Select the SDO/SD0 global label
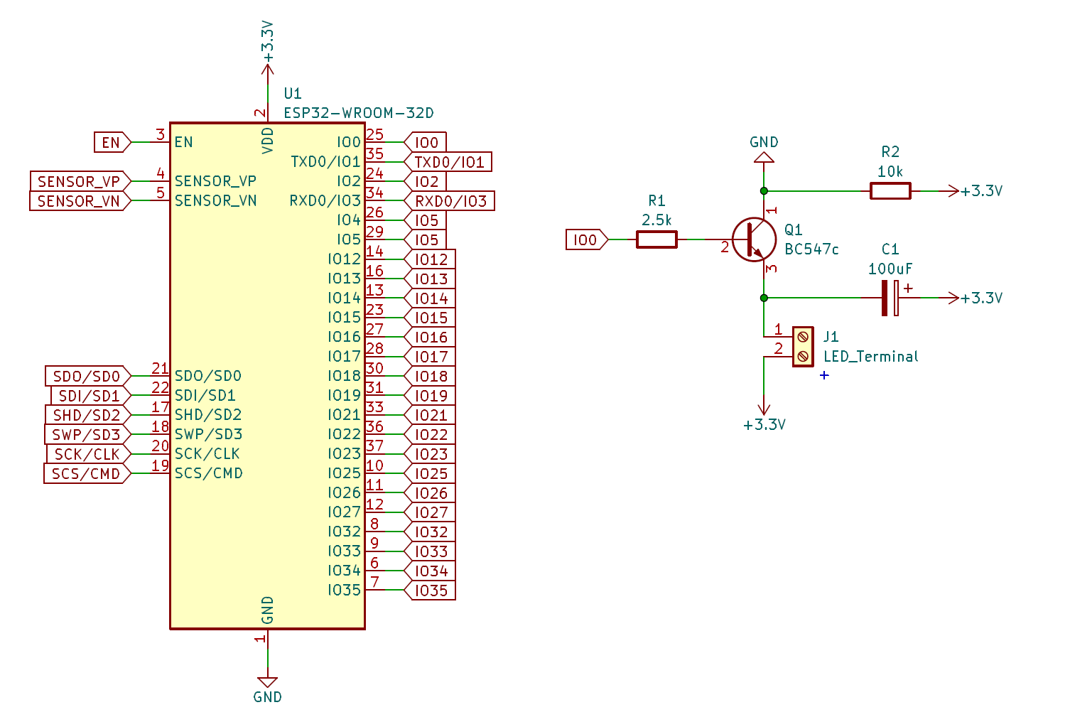This screenshot has height=717, width=1070. tap(88, 376)
